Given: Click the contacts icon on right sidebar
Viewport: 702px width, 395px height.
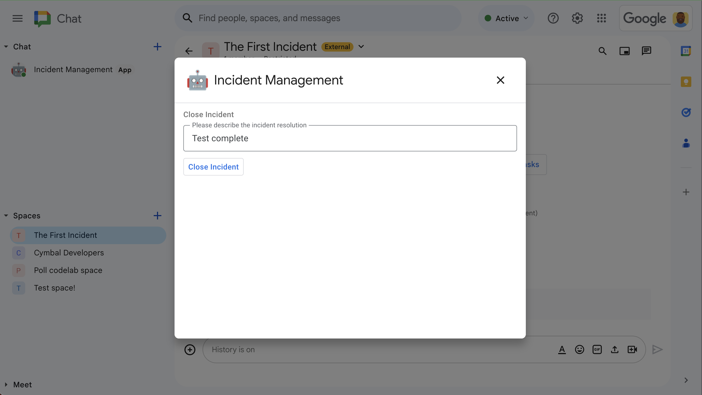Looking at the screenshot, I should (x=686, y=143).
